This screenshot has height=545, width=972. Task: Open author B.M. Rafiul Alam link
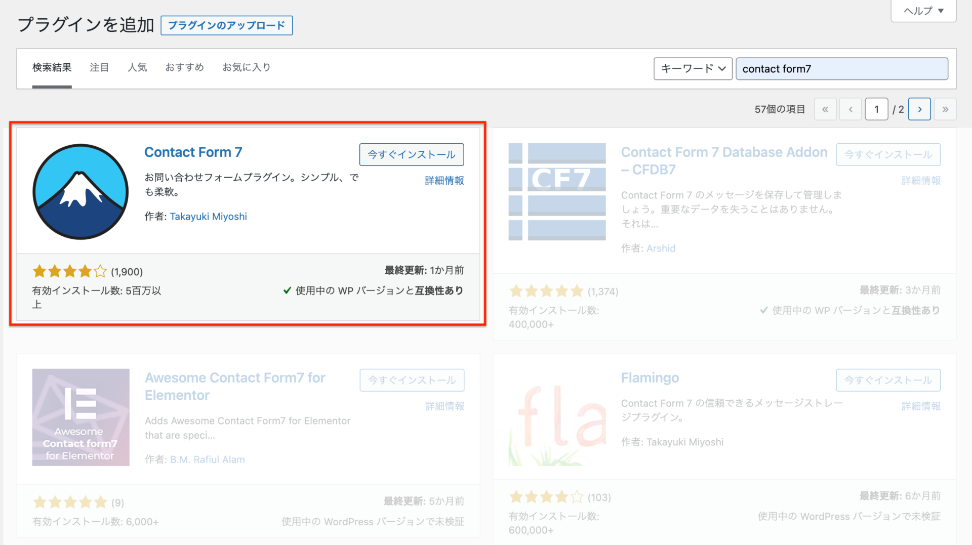click(207, 459)
